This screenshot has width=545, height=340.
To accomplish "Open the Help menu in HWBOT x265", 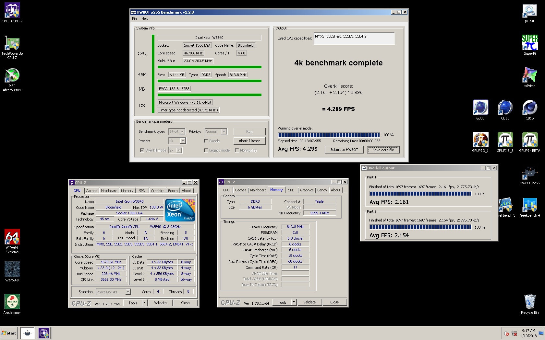I will pyautogui.click(x=145, y=19).
